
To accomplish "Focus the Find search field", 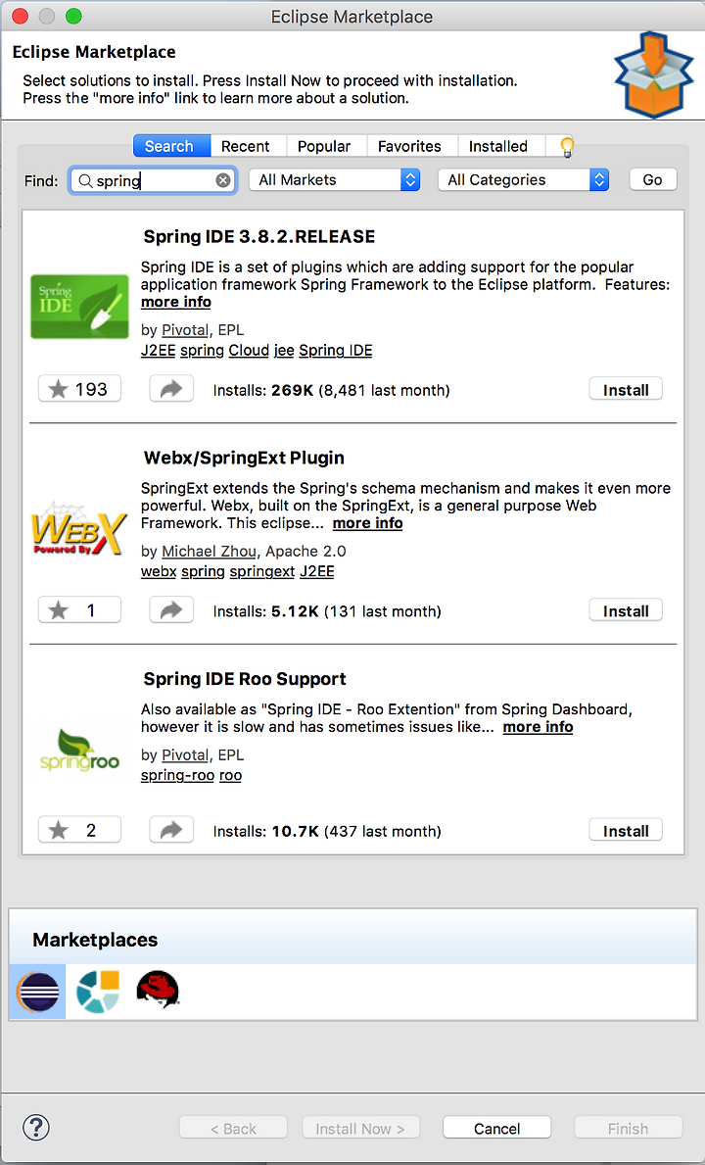I will click(x=154, y=180).
